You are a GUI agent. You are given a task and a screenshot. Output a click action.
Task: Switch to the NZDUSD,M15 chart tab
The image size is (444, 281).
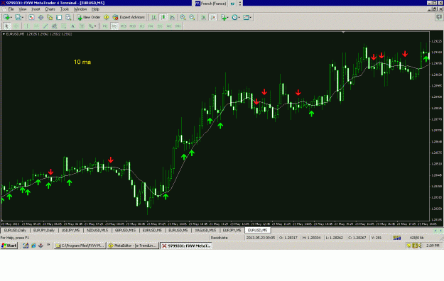click(97, 231)
